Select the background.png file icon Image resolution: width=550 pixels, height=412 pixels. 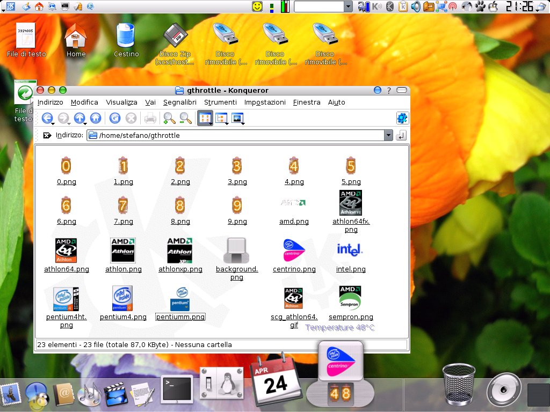[x=236, y=250]
